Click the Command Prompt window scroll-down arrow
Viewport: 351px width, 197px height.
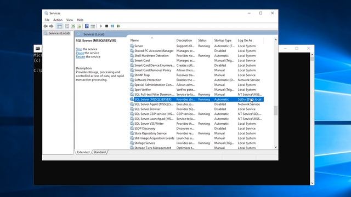point(312,183)
